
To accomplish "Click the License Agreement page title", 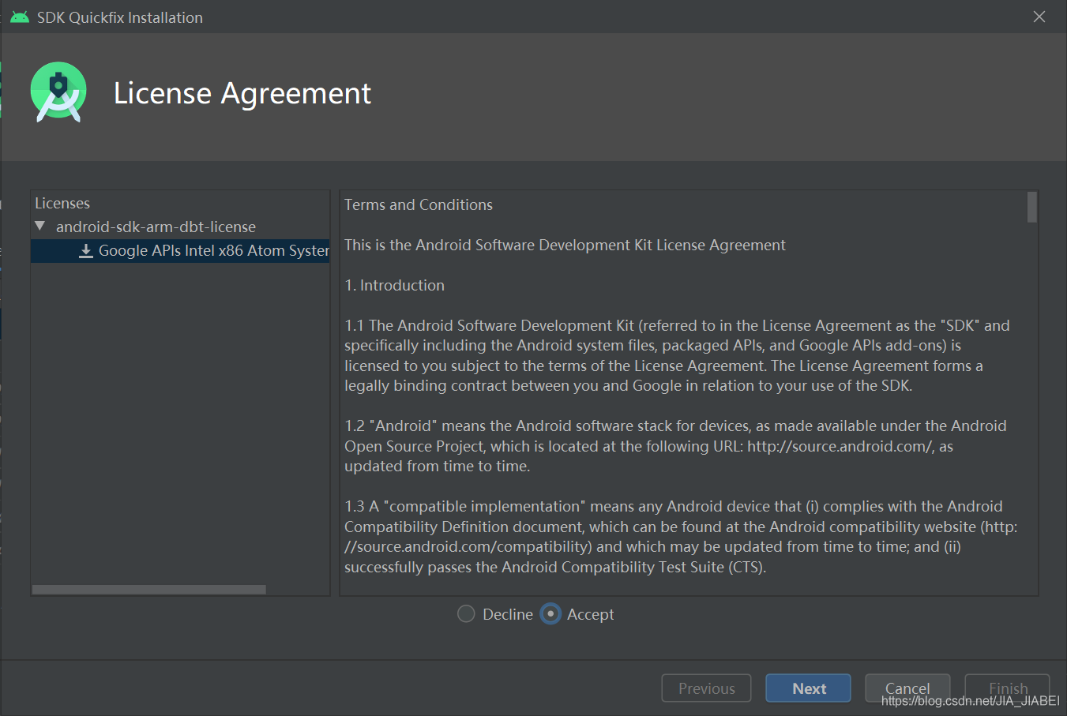I will (242, 93).
